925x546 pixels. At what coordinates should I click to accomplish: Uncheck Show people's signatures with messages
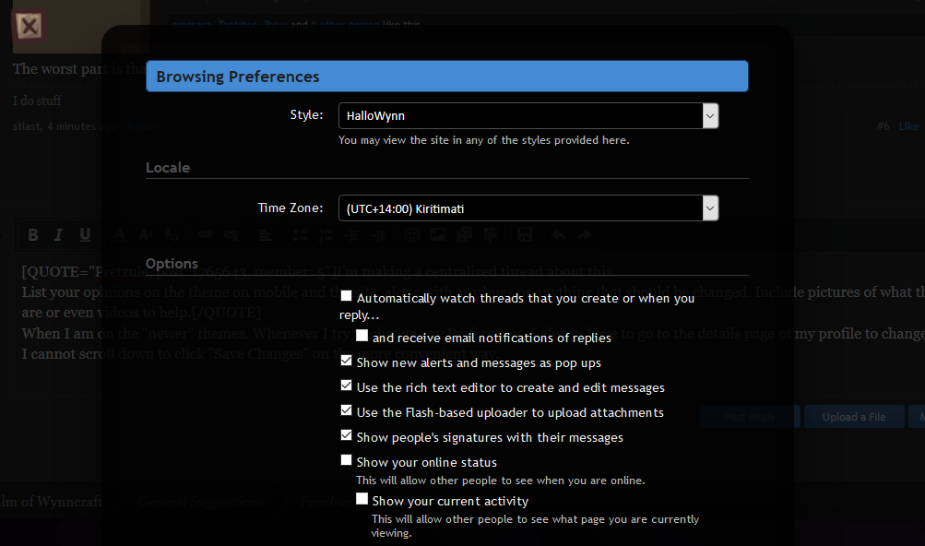click(347, 435)
